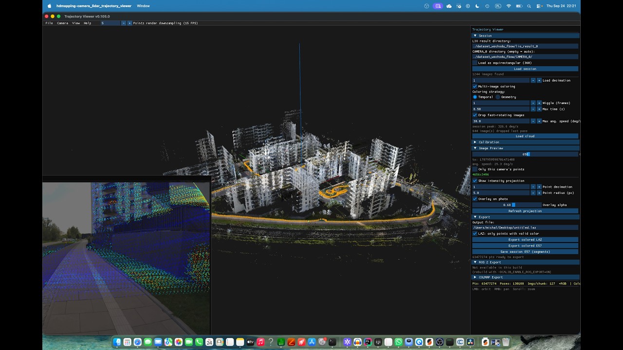The height and width of the screenshot is (350, 623).
Task: Click the plus button beside Load decimation
Action: click(x=539, y=80)
